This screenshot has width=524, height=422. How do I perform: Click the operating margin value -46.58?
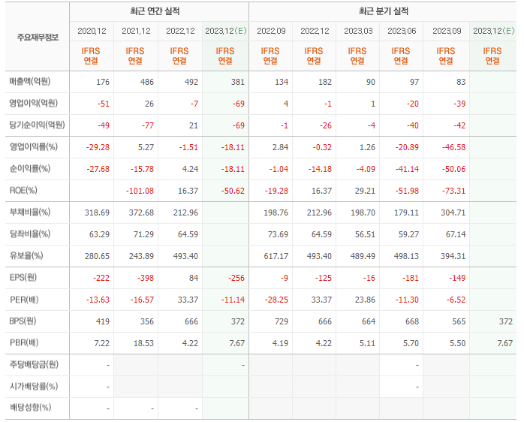pyautogui.click(x=453, y=147)
